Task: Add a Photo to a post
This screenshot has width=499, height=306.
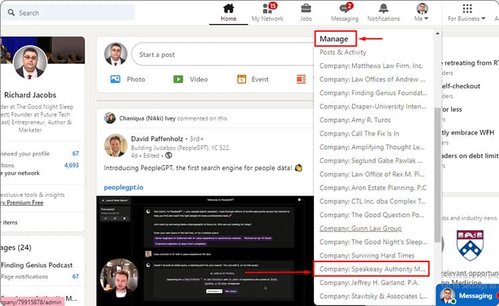Action: tap(128, 79)
